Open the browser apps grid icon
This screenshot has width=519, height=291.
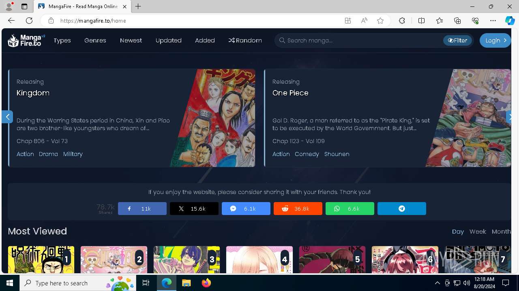(x=348, y=21)
